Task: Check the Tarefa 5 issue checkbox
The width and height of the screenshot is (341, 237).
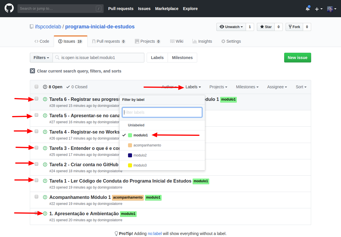Action: pos(36,115)
